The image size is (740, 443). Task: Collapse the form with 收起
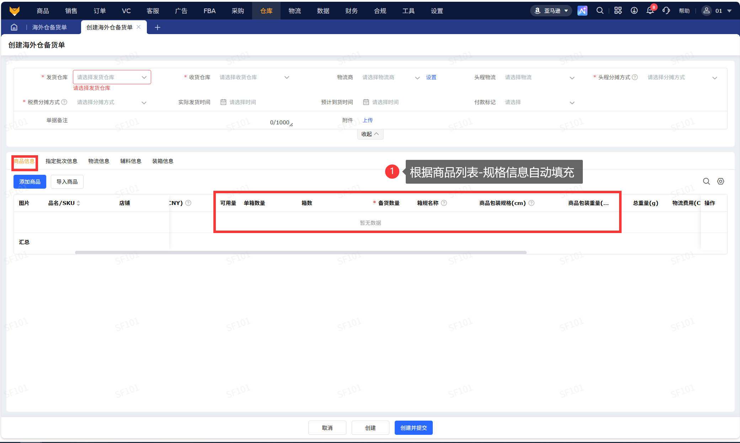(370, 134)
